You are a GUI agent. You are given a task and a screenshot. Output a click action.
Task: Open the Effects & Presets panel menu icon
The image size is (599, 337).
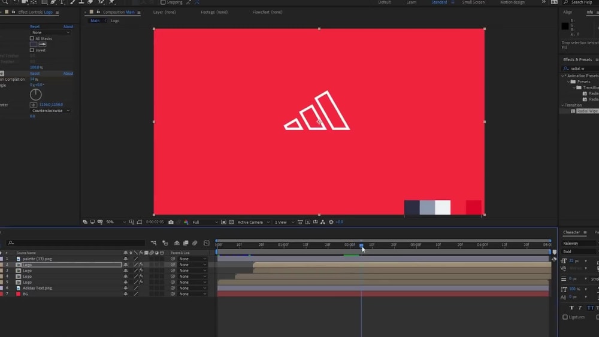pyautogui.click(x=597, y=59)
